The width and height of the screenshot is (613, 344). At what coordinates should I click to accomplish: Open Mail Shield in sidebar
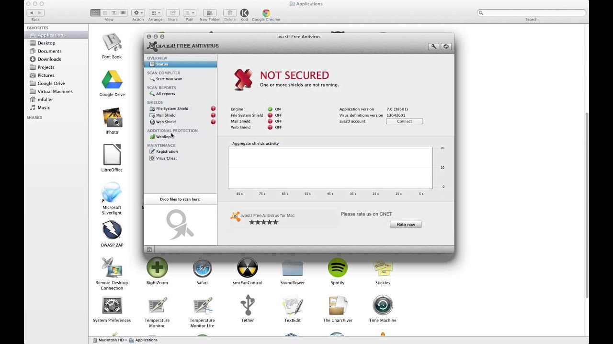click(166, 115)
